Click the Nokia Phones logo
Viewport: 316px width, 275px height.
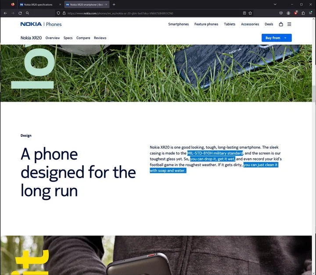click(x=41, y=24)
